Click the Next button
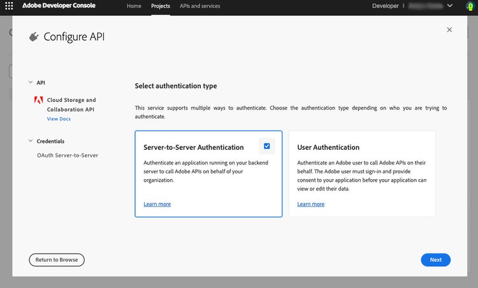This screenshot has width=478, height=288. (435, 259)
